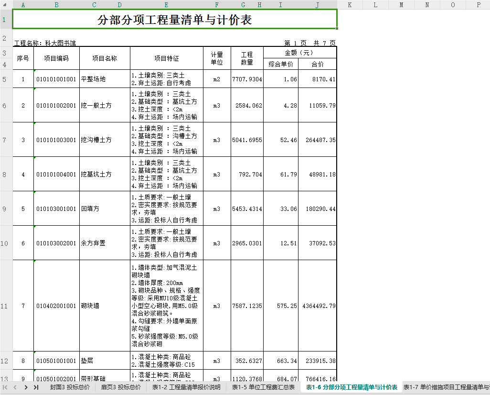Viewport: 490px width, 395px height.
Task: Select the quantity cell 7707.9304
Action: (247, 79)
